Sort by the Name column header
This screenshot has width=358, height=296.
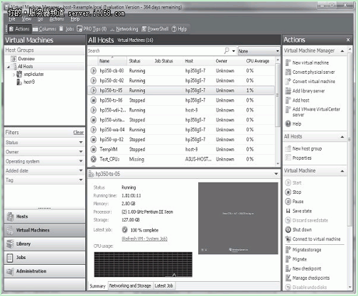113,61
